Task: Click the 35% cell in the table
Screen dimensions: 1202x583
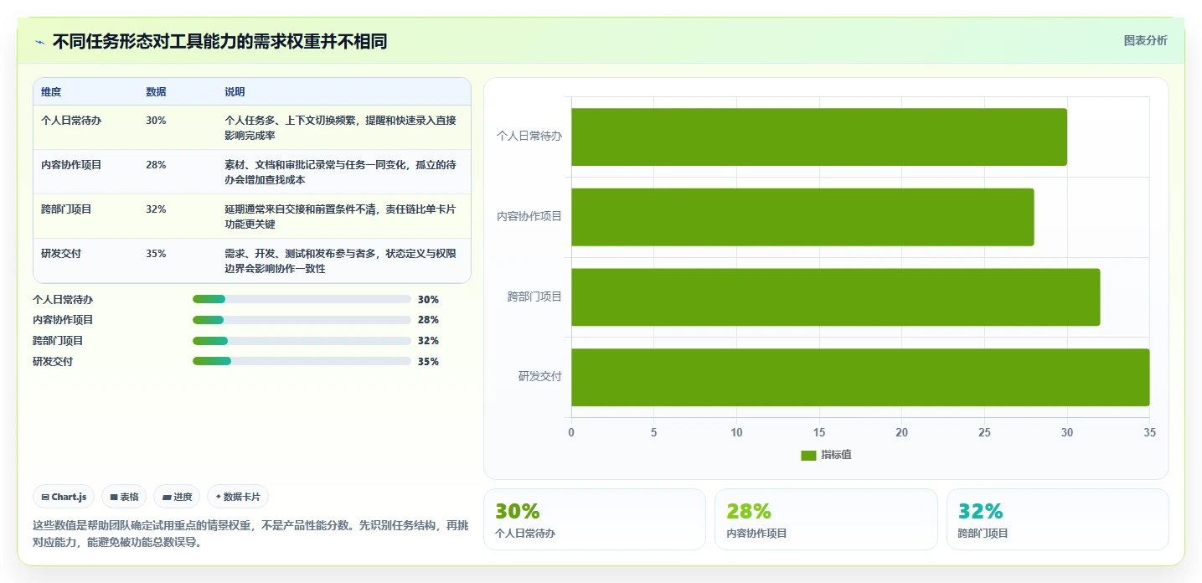Action: 177,261
